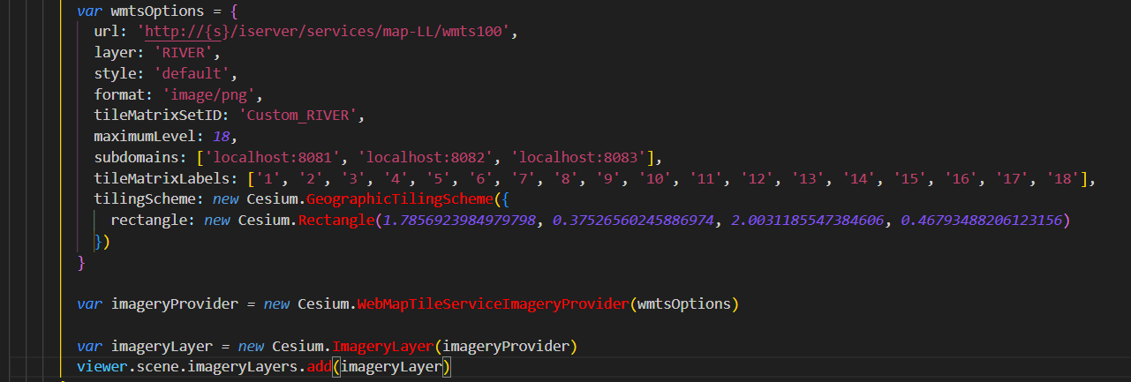1131x382 pixels.
Task: Select the 'Custom_RIVER' string value
Action: pyautogui.click(x=298, y=116)
